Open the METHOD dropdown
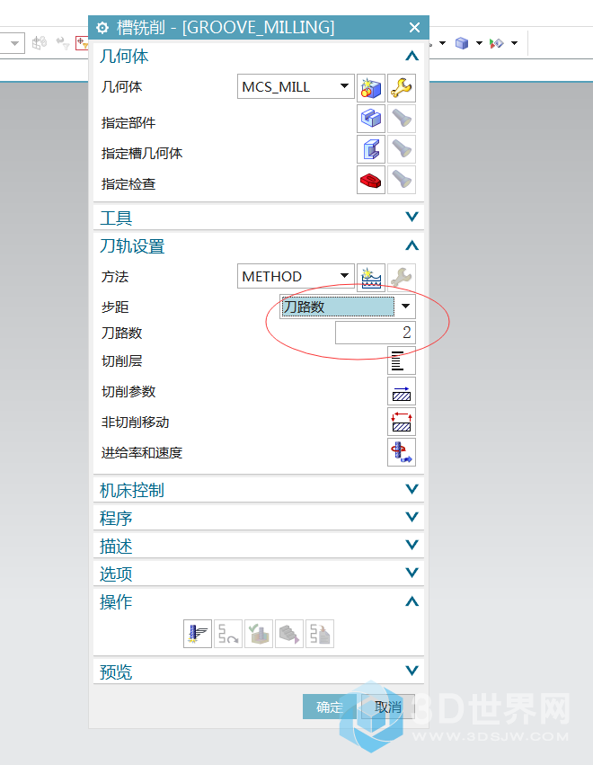Image resolution: width=593 pixels, height=765 pixels. point(296,276)
